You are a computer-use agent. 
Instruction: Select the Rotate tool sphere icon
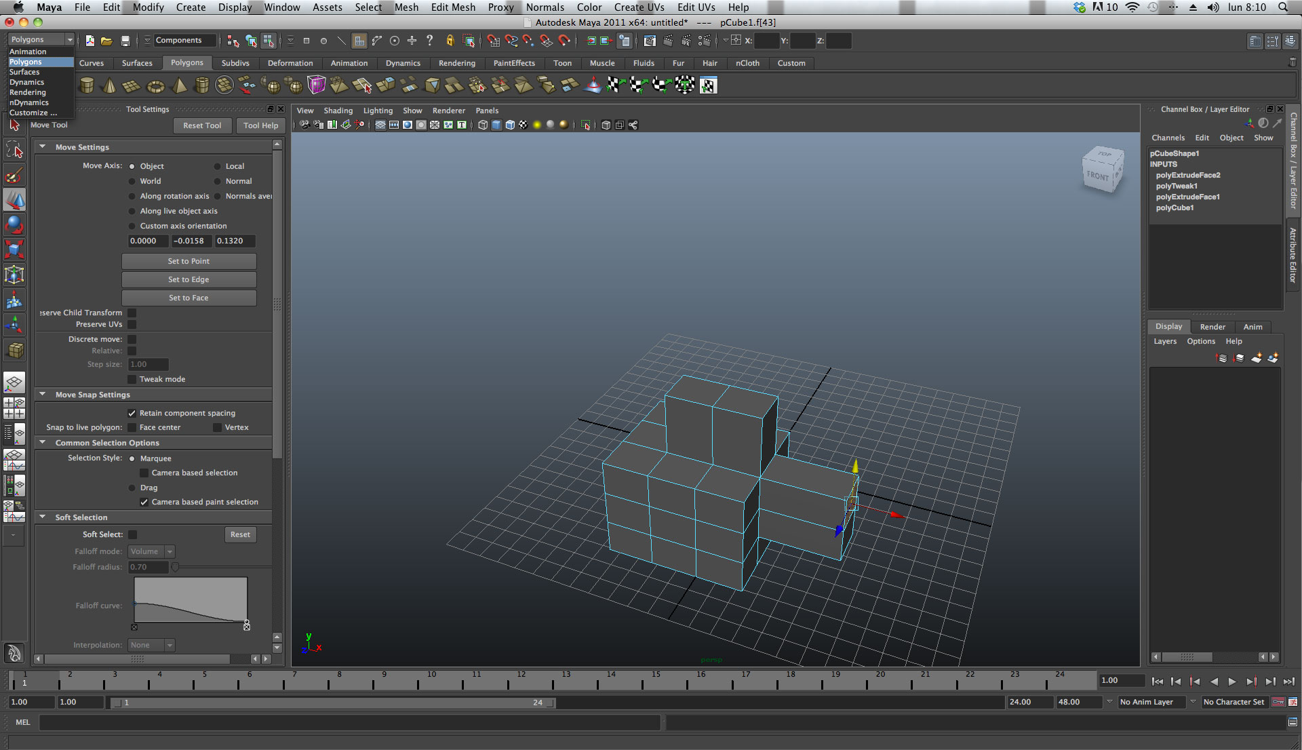click(14, 224)
